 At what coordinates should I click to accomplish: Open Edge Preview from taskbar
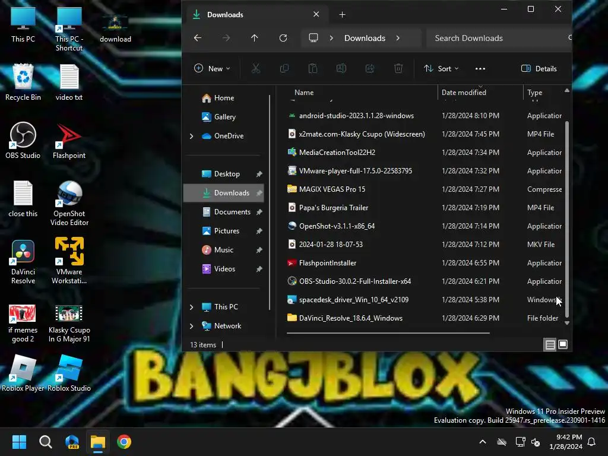[x=72, y=442]
